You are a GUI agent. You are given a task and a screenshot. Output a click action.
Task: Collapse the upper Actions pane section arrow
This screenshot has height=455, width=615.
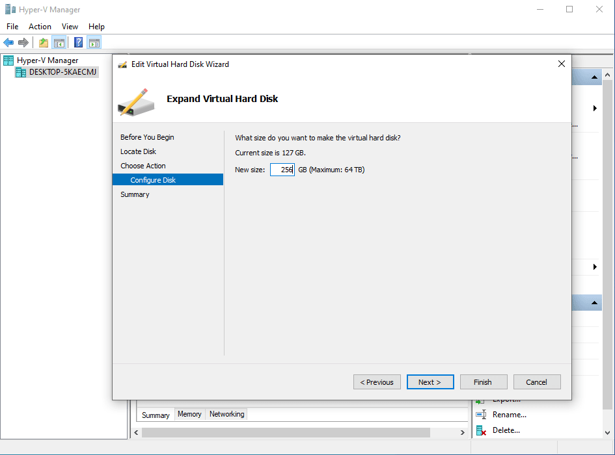tap(594, 77)
